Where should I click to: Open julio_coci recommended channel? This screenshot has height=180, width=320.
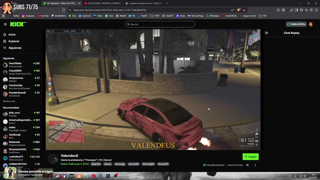pyautogui.click(x=21, y=114)
